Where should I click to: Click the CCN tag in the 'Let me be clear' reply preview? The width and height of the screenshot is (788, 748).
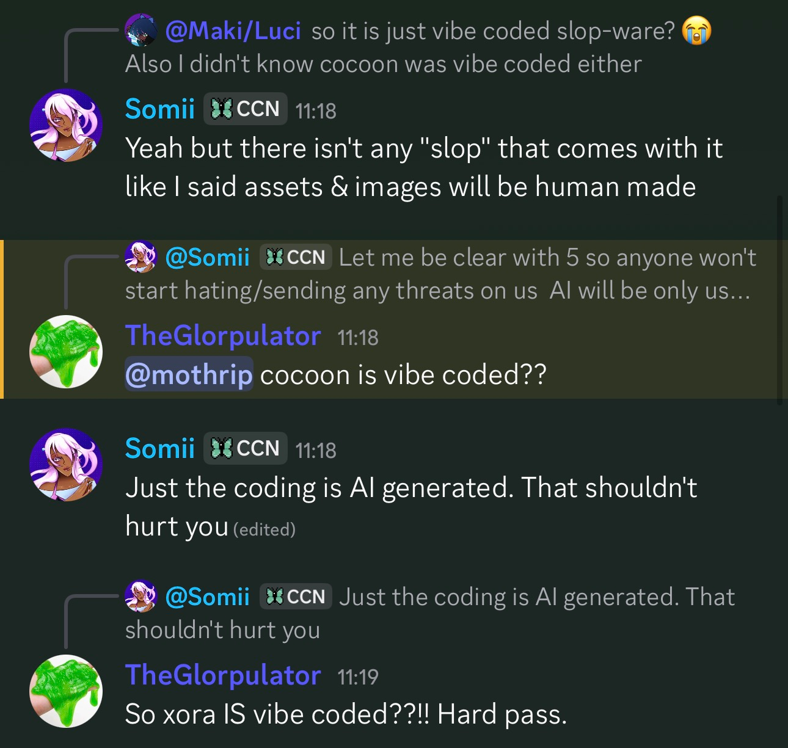(x=296, y=257)
